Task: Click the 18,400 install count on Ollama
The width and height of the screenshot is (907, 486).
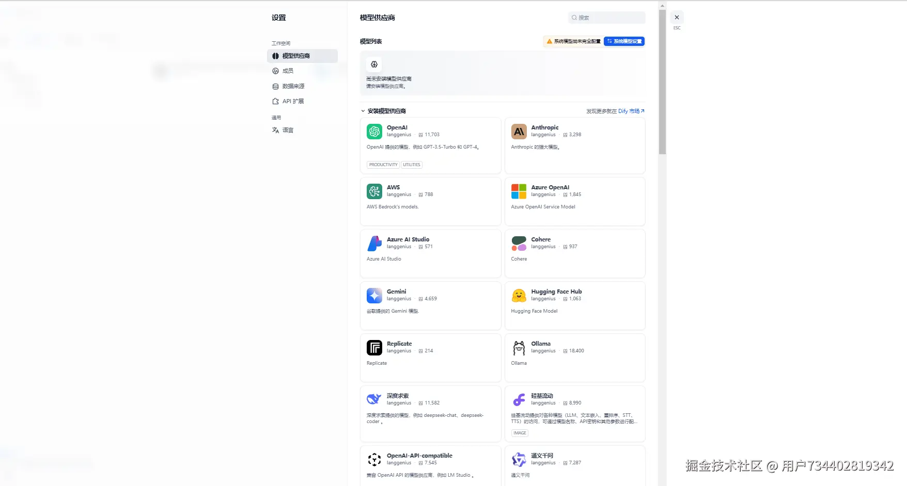Action: pyautogui.click(x=576, y=351)
